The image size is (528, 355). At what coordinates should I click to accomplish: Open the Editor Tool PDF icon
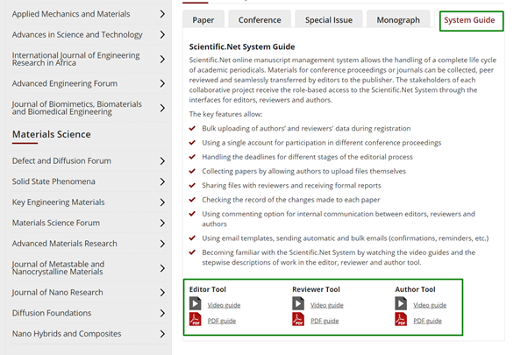[x=195, y=319]
